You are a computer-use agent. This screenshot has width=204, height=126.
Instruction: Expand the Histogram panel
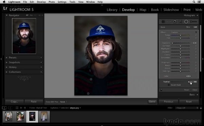[197, 15]
